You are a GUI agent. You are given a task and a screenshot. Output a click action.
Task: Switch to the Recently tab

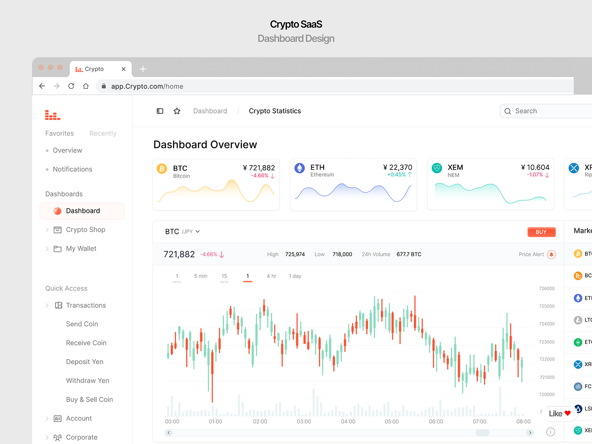[x=103, y=133]
